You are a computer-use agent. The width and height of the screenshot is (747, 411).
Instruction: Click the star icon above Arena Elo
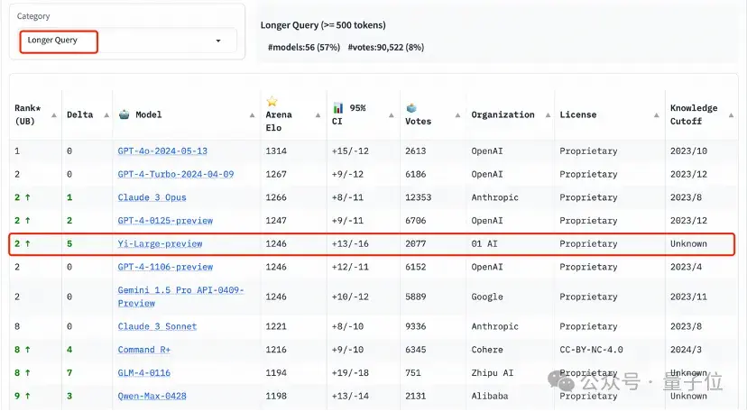tap(272, 102)
